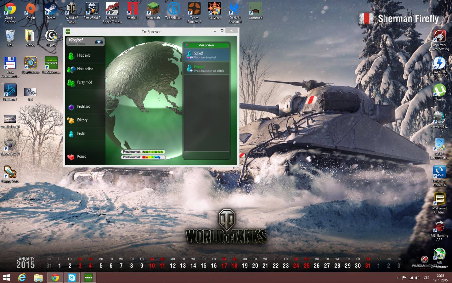The image size is (452, 283).
Task: Open TmNations desktop shortcut
Action: pos(51,66)
